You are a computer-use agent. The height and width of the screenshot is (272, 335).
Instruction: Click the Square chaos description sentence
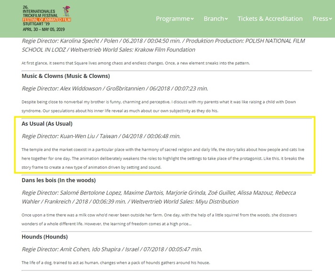coord(135,63)
